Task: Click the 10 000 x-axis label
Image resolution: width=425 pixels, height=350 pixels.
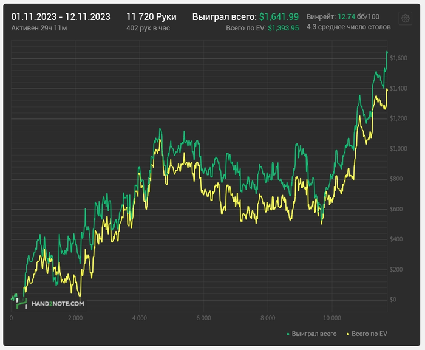Action: pyautogui.click(x=332, y=318)
